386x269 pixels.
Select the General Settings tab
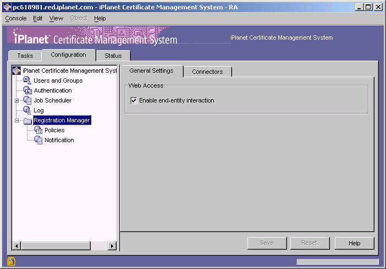tap(151, 71)
